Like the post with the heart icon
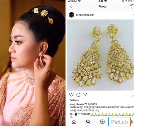Image resolution: width=144 pixels, height=127 pixels. click(71, 95)
